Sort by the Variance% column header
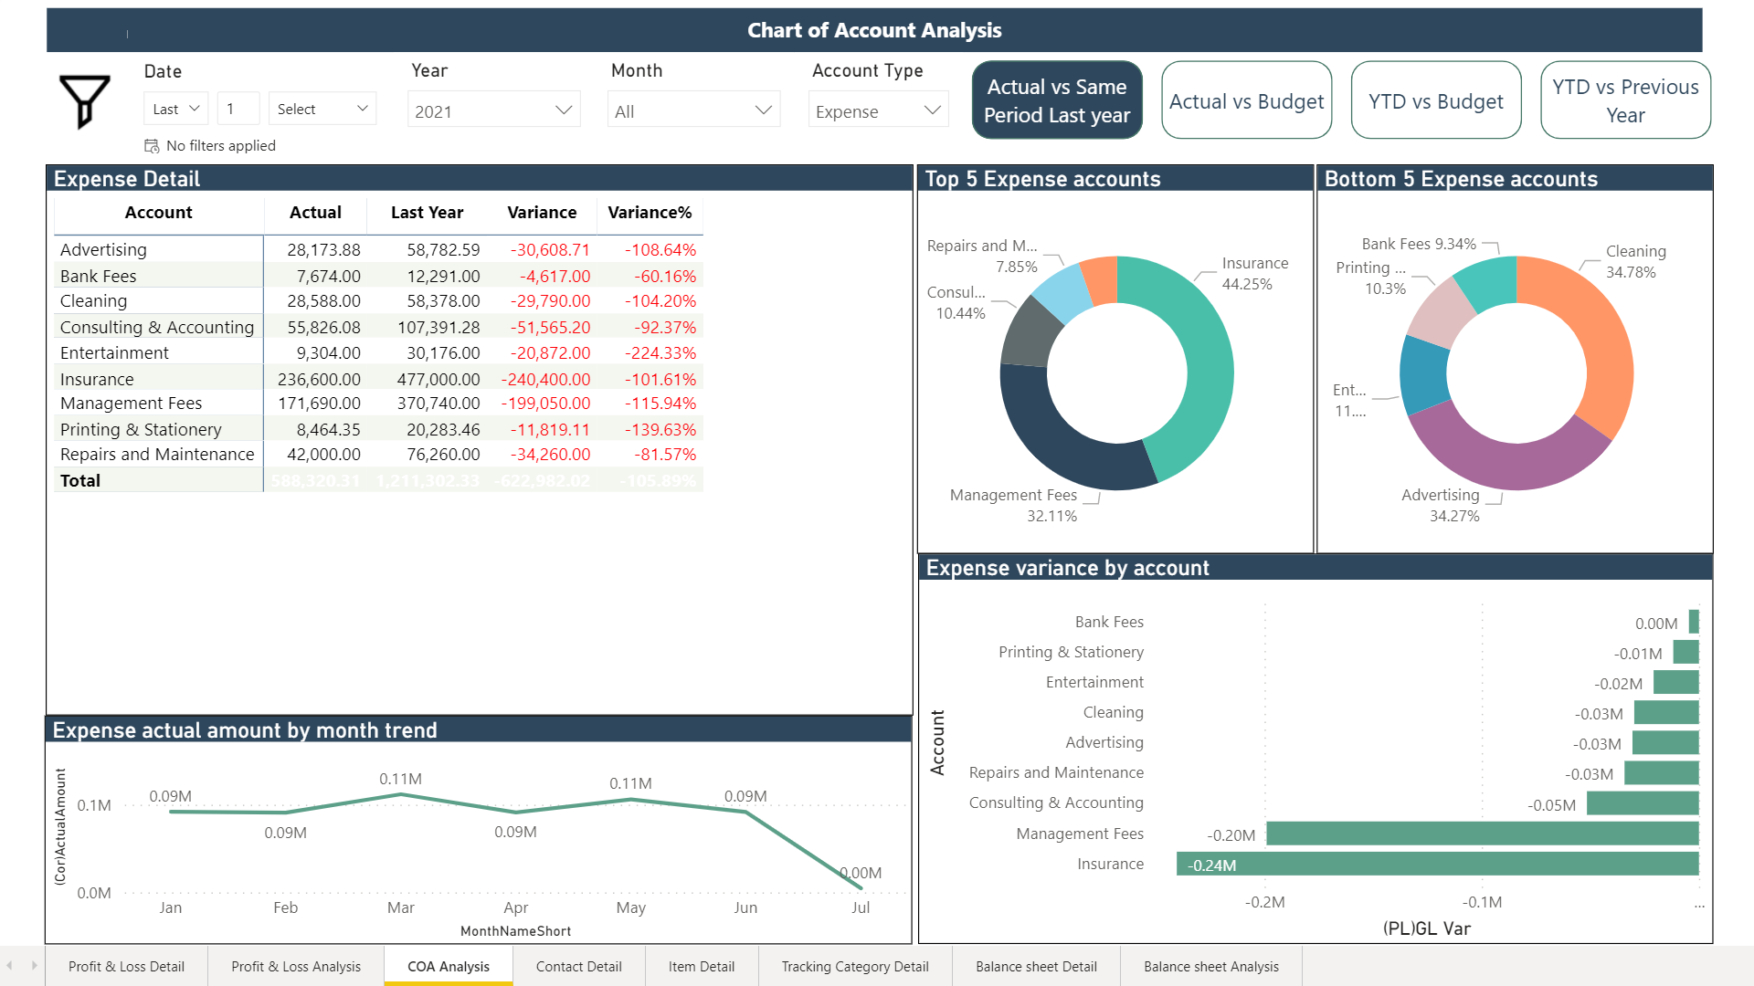This screenshot has width=1754, height=986. point(650,213)
